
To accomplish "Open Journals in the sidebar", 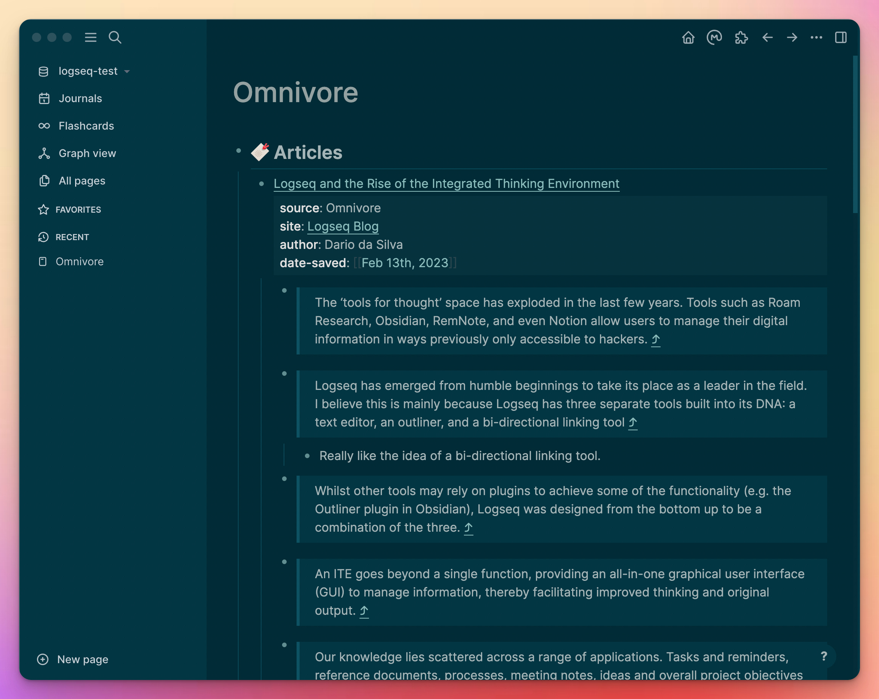I will [80, 99].
